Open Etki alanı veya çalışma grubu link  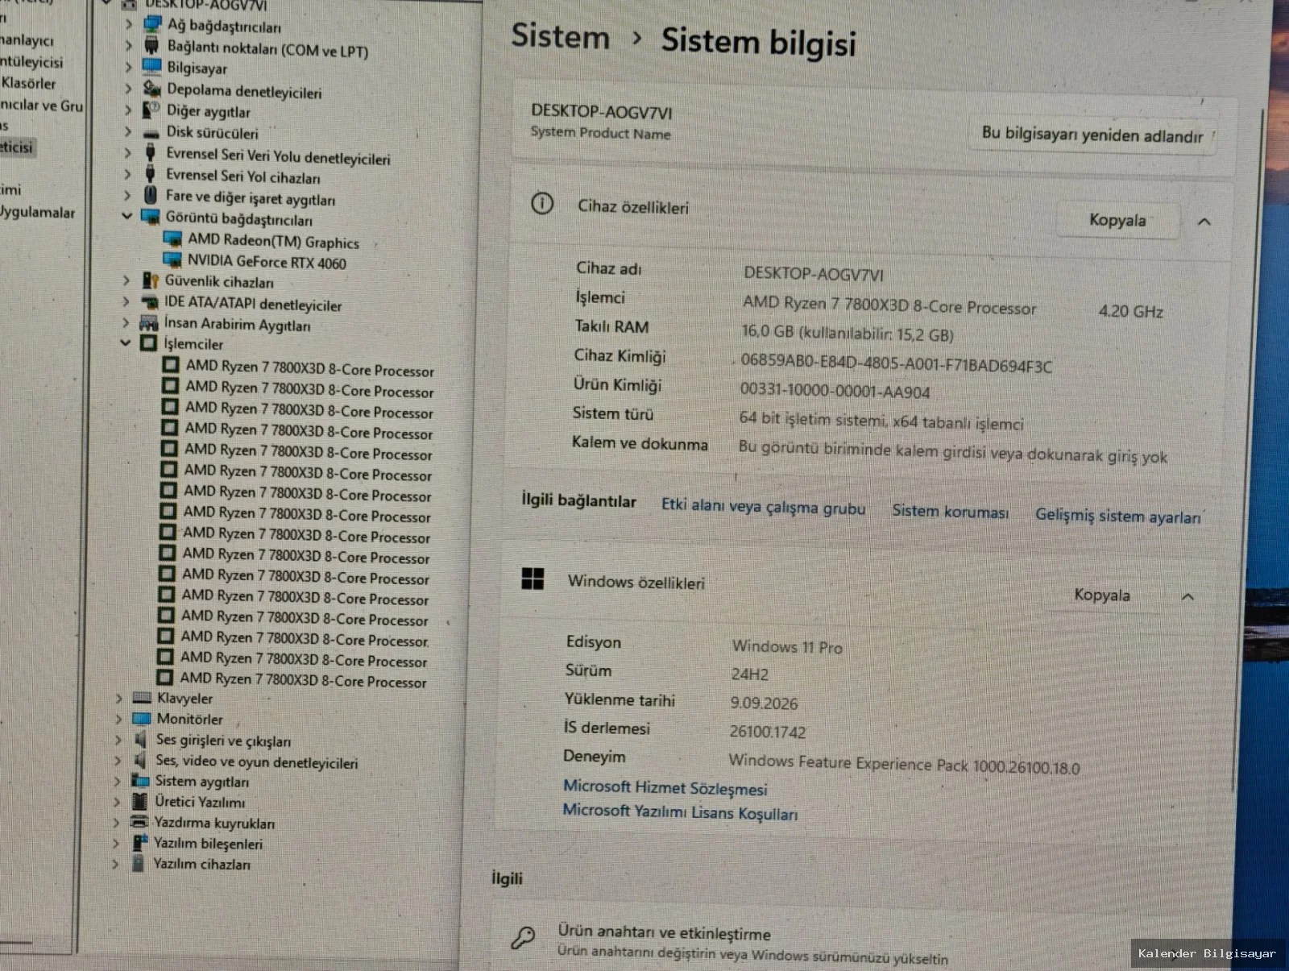click(x=764, y=507)
